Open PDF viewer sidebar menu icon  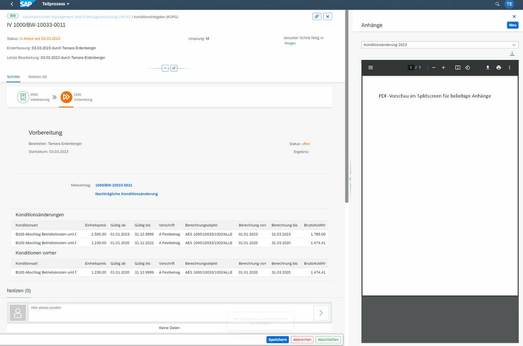point(370,68)
